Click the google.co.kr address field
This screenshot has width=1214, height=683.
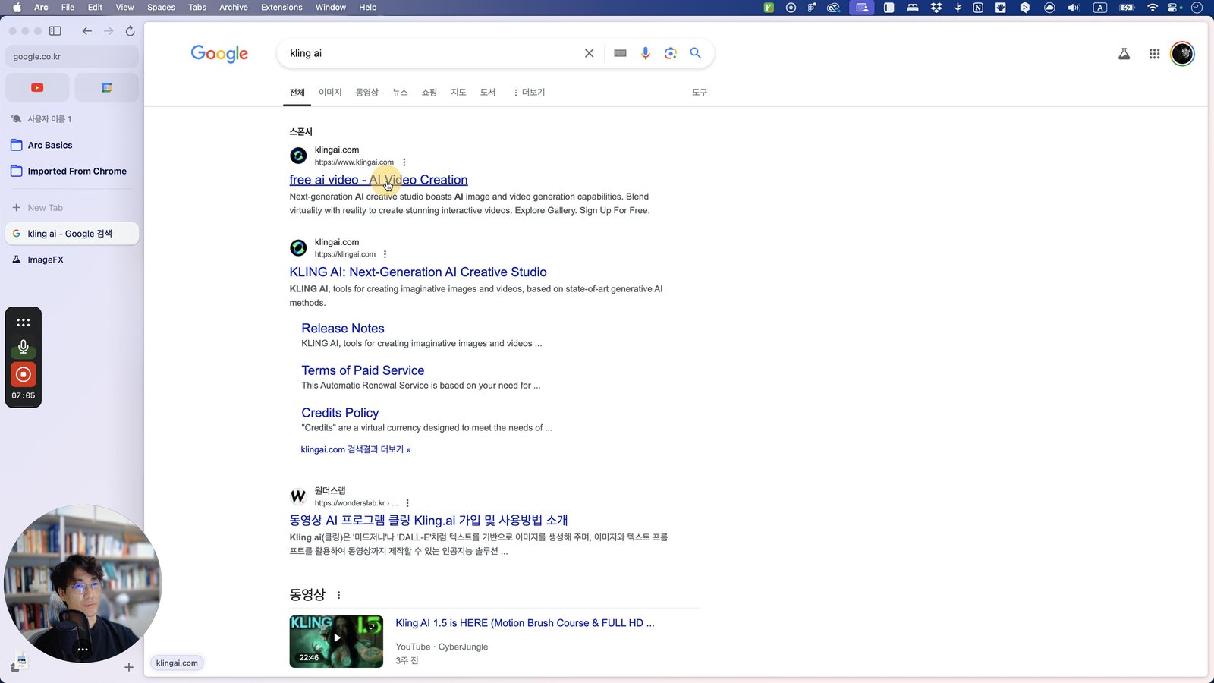click(x=72, y=57)
